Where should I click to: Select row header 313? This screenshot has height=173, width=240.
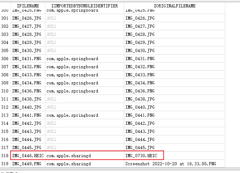click(x=5, y=115)
